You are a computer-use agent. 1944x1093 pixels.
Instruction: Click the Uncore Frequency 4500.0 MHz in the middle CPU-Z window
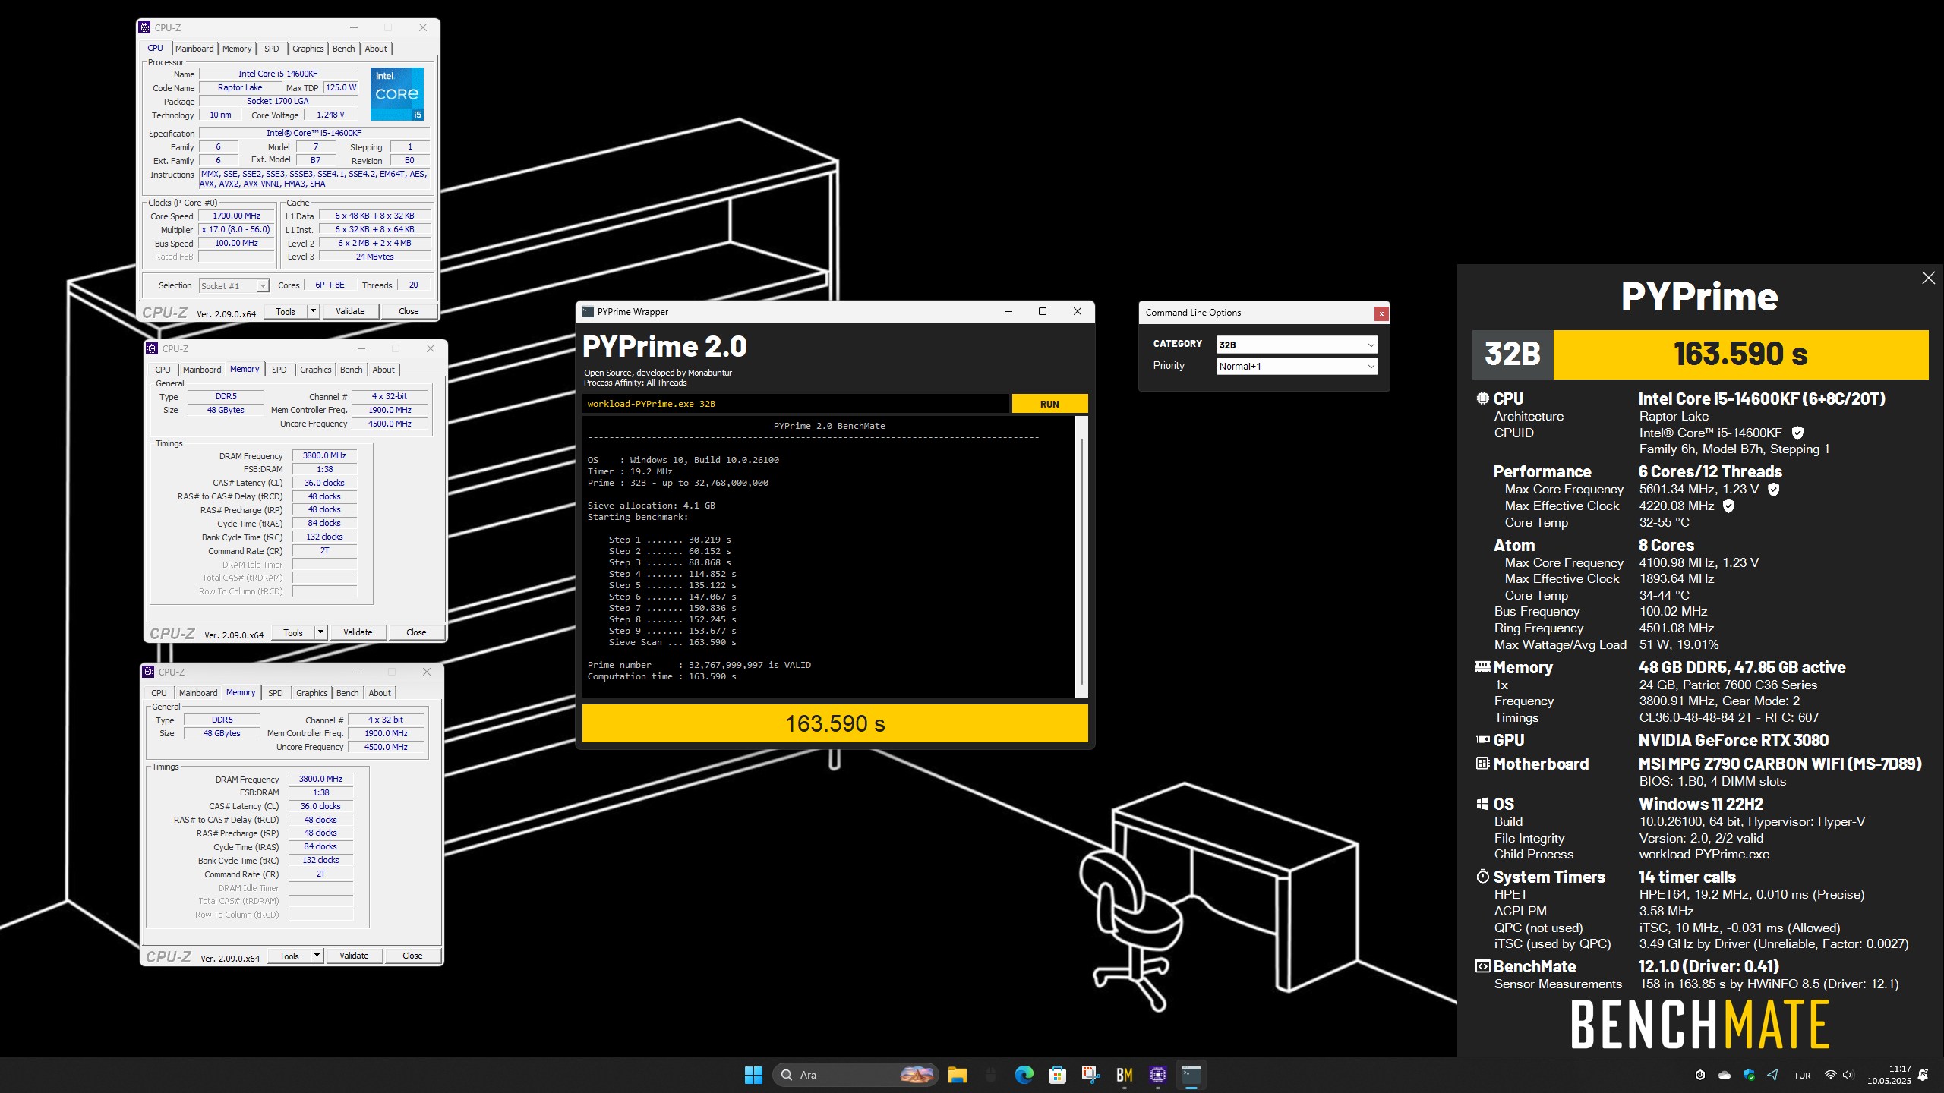click(x=390, y=424)
